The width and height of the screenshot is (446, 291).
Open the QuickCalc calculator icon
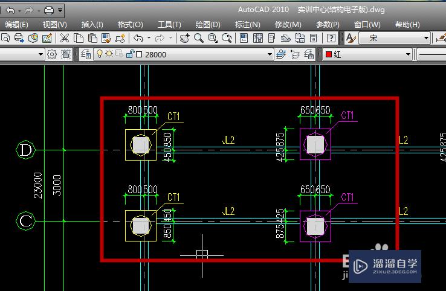314,38
